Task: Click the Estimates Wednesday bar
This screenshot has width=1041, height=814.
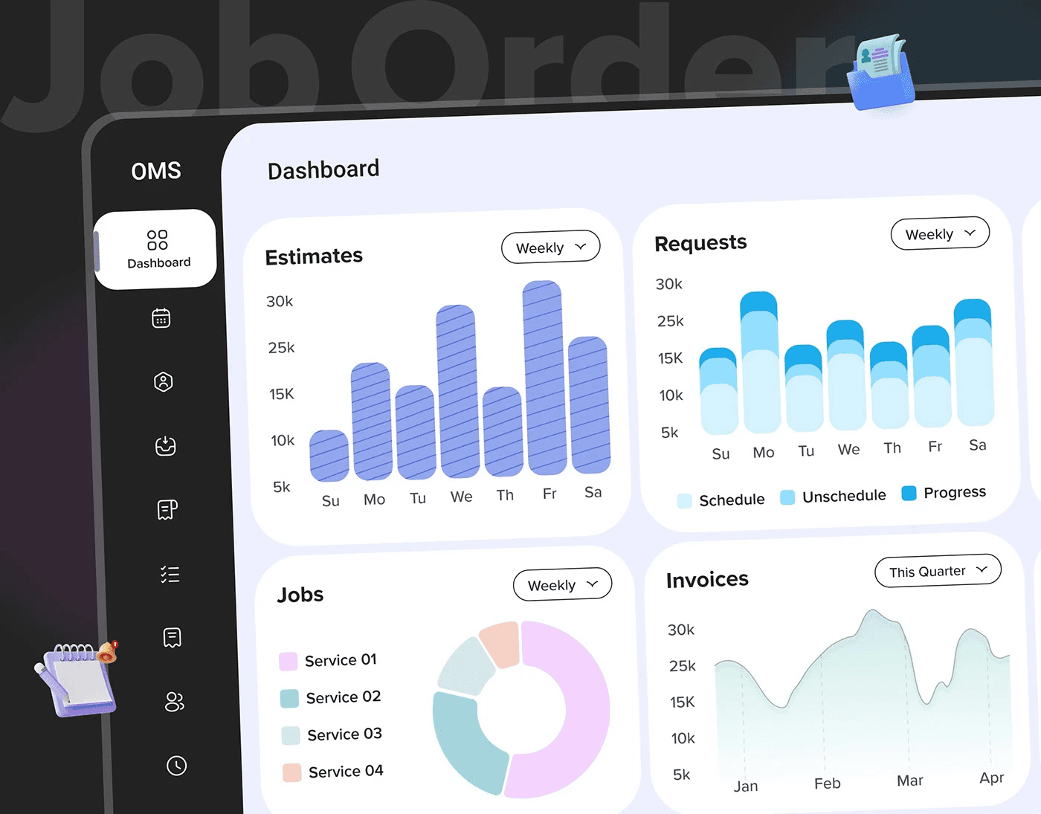Action: tap(457, 391)
